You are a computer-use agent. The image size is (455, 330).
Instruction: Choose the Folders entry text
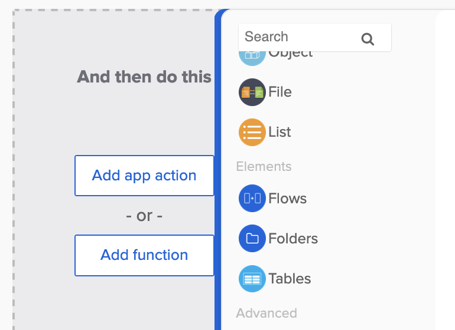point(293,239)
